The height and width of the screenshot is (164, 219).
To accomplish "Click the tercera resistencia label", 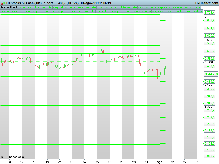I will point(191,11).
